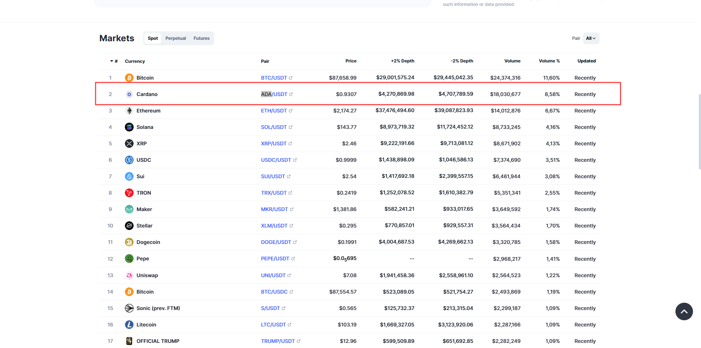Open the XRP/USDT pair link
Image resolution: width=701 pixels, height=348 pixels.
click(274, 144)
